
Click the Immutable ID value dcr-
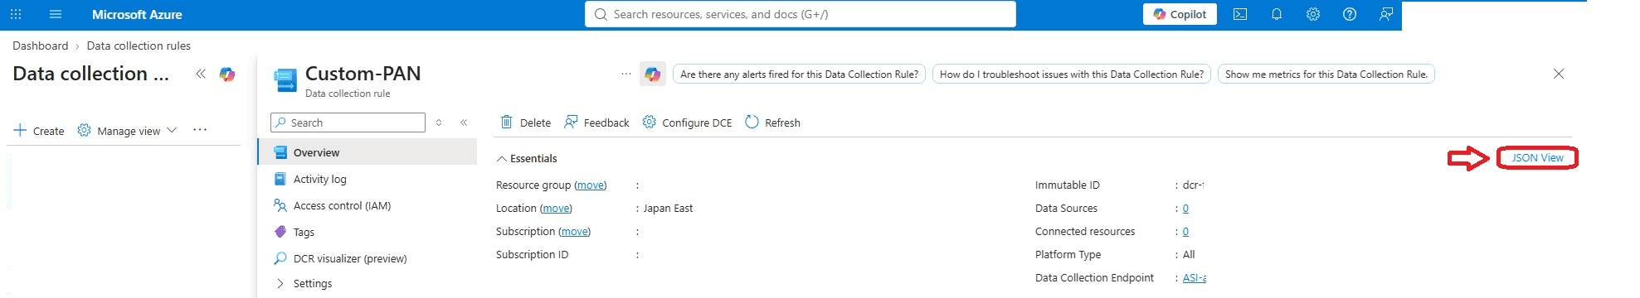click(x=1193, y=185)
